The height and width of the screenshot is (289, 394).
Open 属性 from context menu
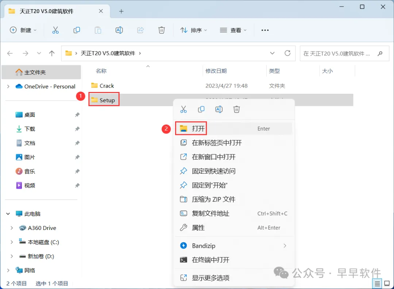coord(234,228)
